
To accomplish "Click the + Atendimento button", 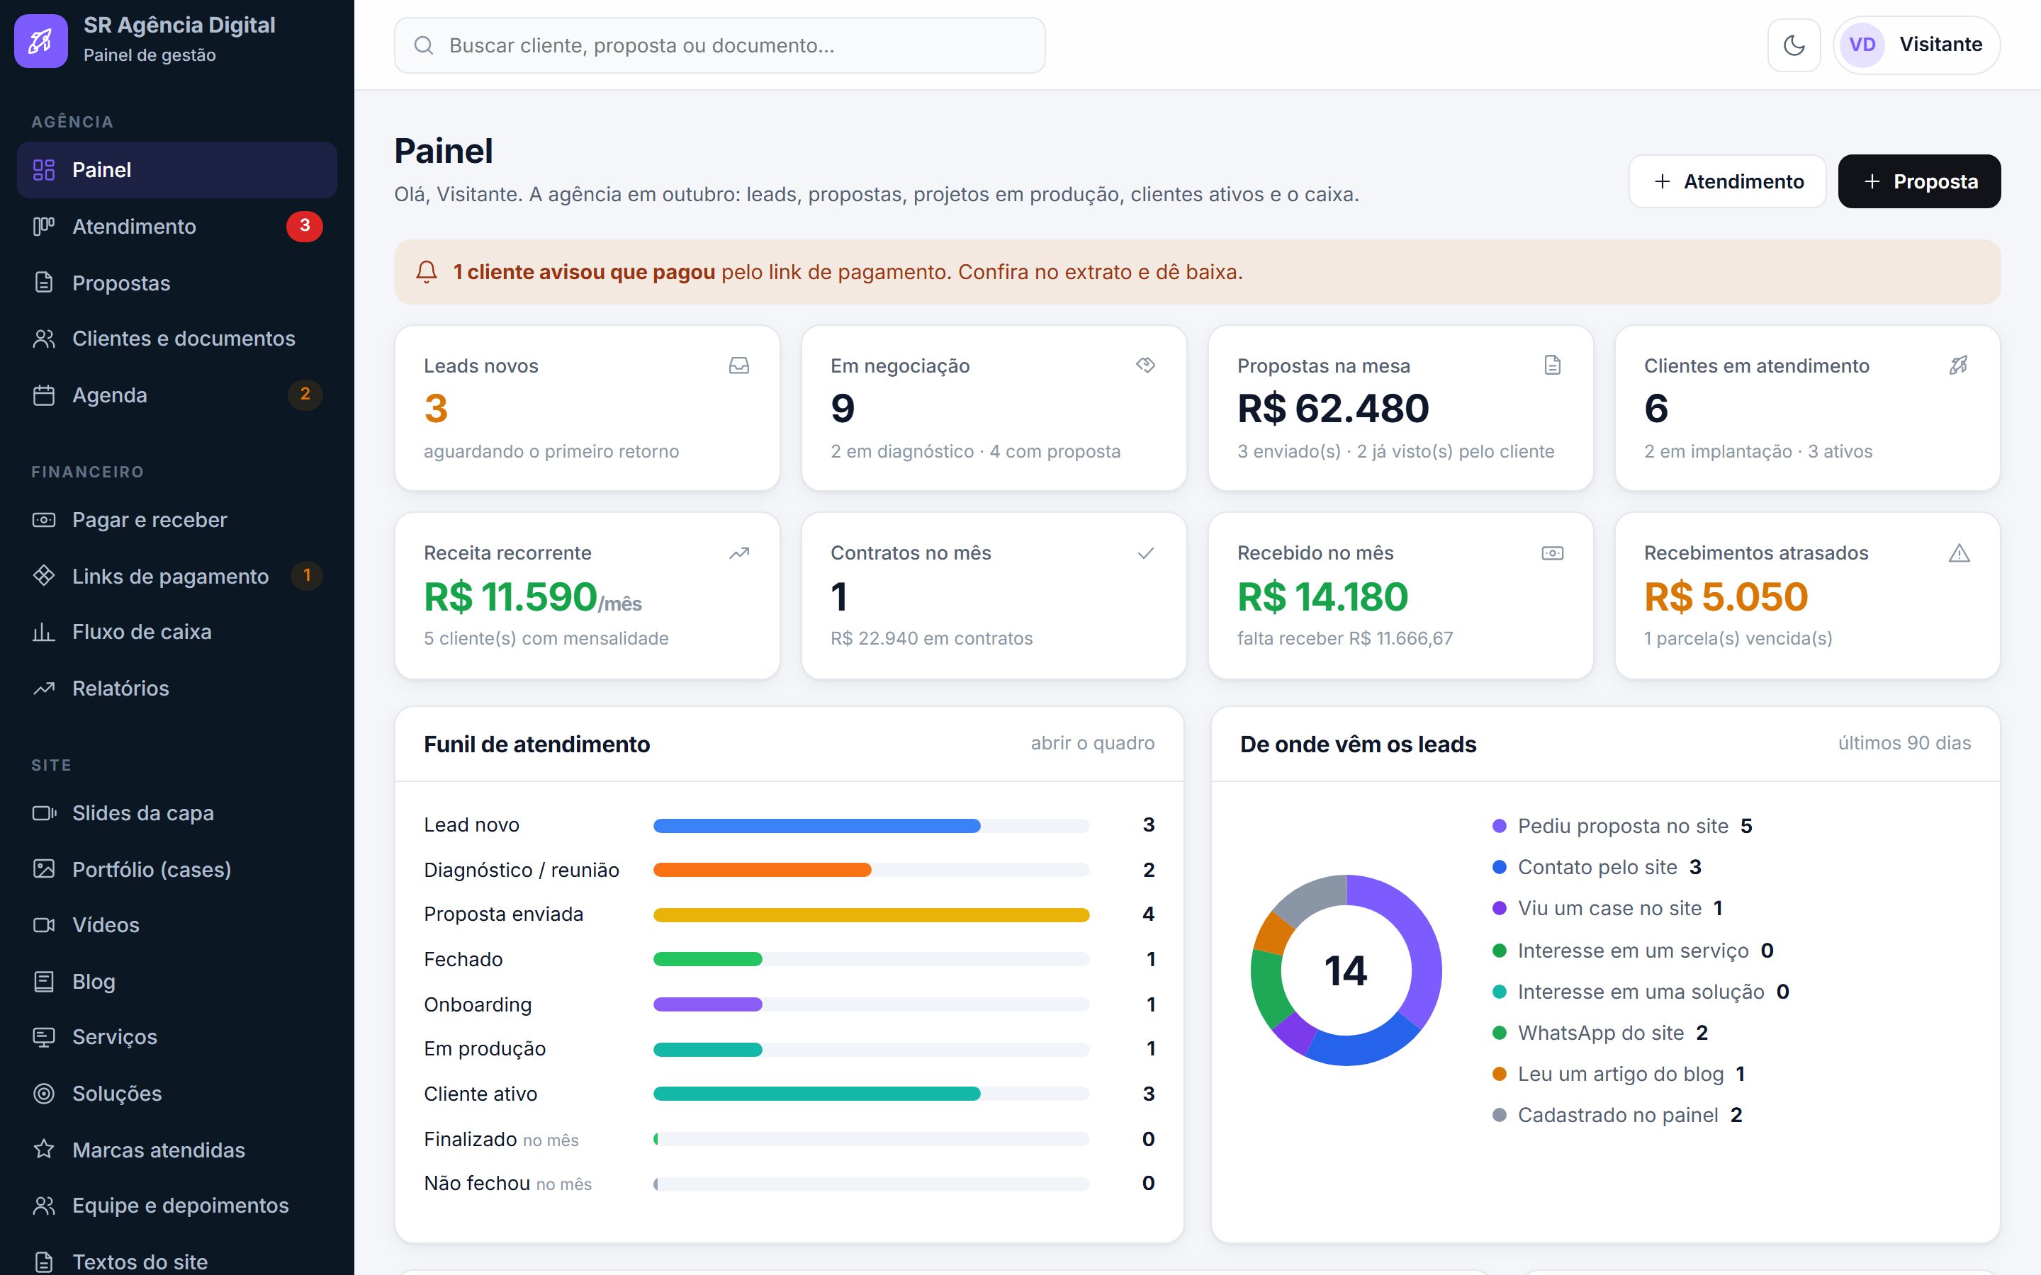I will point(1727,181).
